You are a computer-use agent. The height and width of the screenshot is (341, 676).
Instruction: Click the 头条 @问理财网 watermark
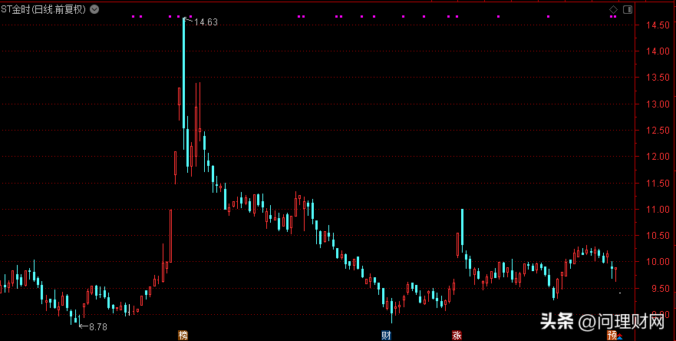click(602, 319)
